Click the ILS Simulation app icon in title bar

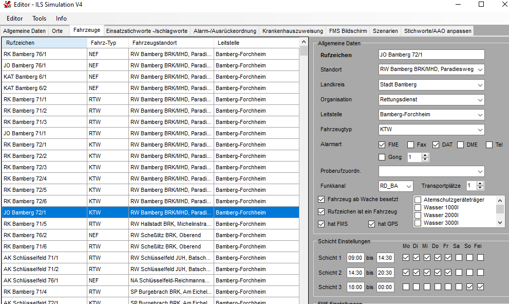pyautogui.click(x=7, y=5)
